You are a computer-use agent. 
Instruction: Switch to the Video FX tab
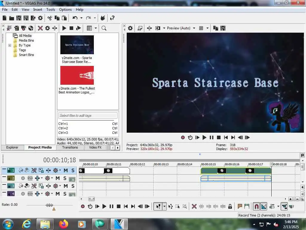tap(95, 147)
